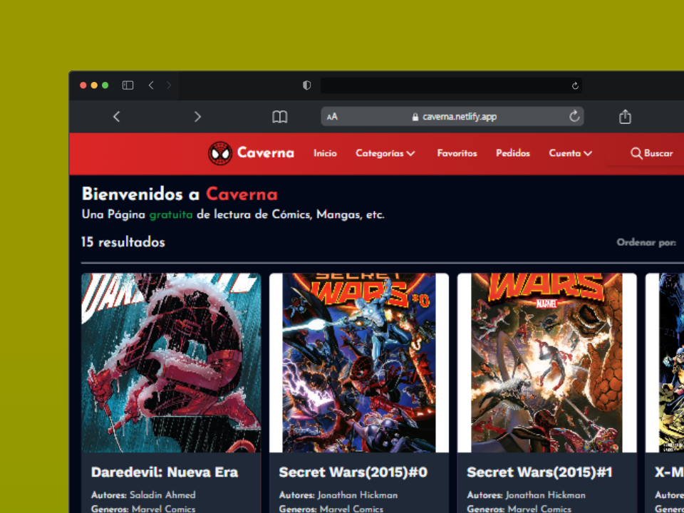684x513 pixels.
Task: Click the red close window button
Action: [83, 85]
